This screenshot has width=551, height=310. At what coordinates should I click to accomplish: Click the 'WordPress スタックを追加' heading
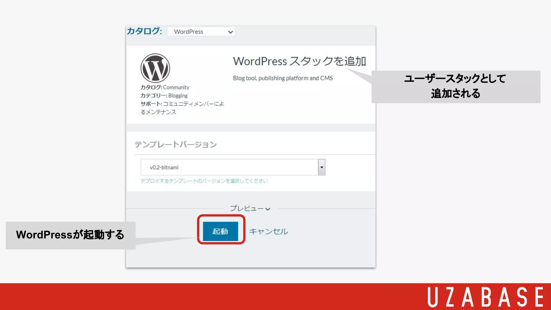[x=299, y=61]
